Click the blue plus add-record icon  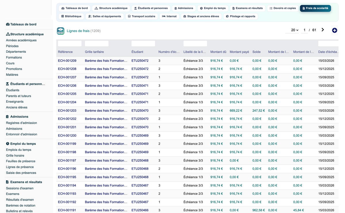pos(334,30)
